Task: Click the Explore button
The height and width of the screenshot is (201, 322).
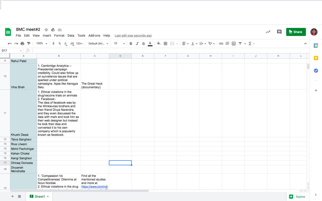Action: tap(297, 197)
